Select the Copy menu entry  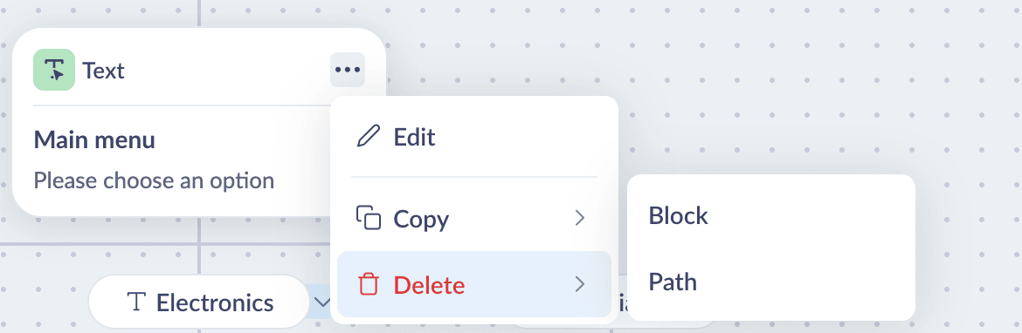tap(473, 218)
